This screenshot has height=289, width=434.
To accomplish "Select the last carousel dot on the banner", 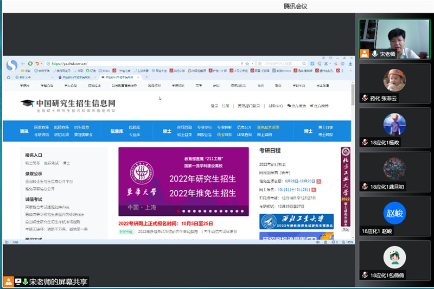I will [x=242, y=211].
